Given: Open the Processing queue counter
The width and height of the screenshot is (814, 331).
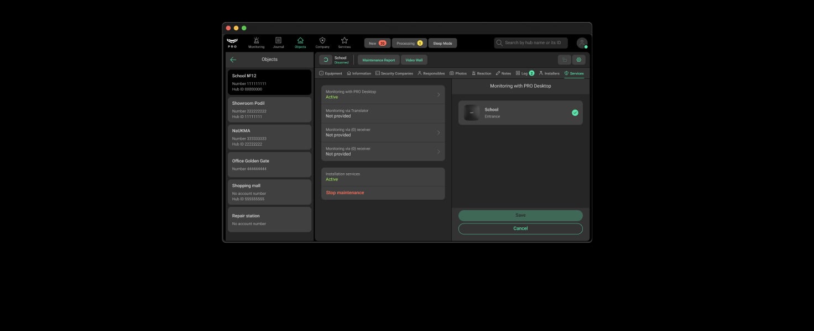Looking at the screenshot, I should (409, 42).
